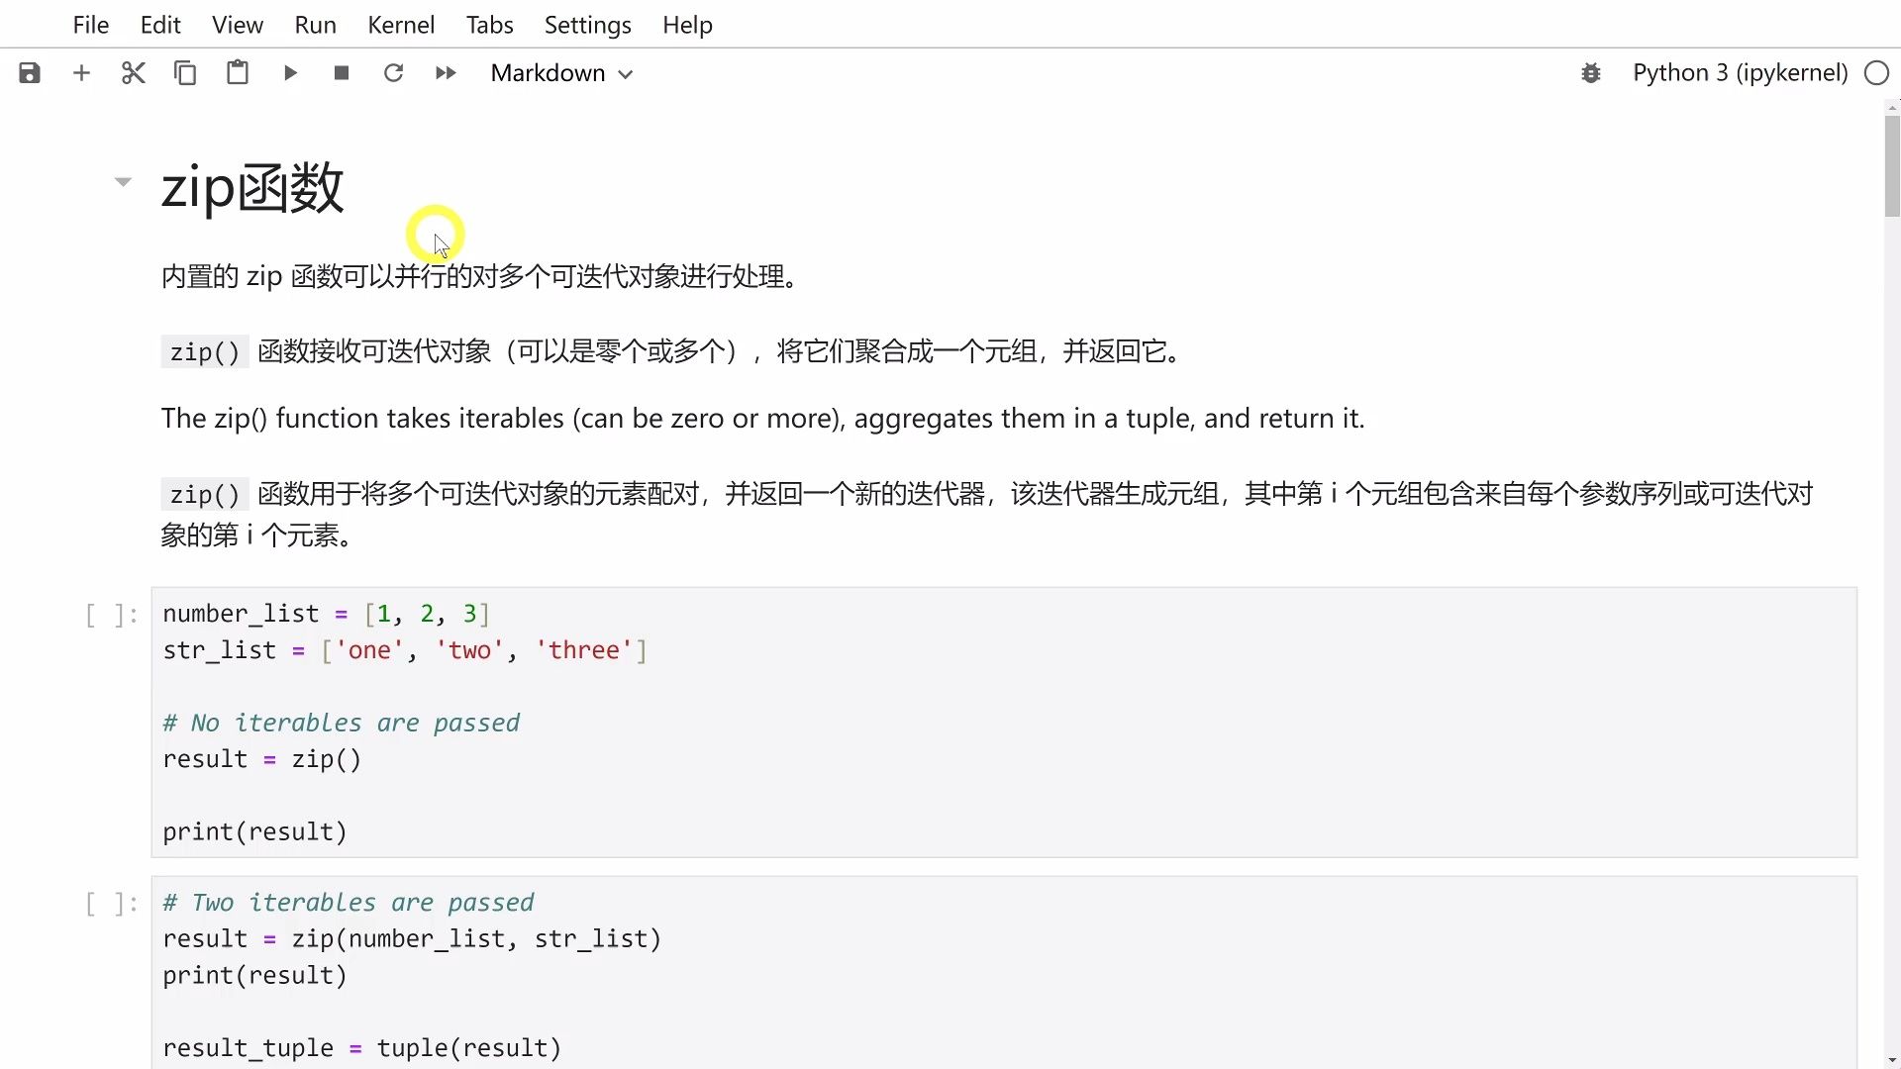Click the kernel status circle indicator

pos(1876,73)
